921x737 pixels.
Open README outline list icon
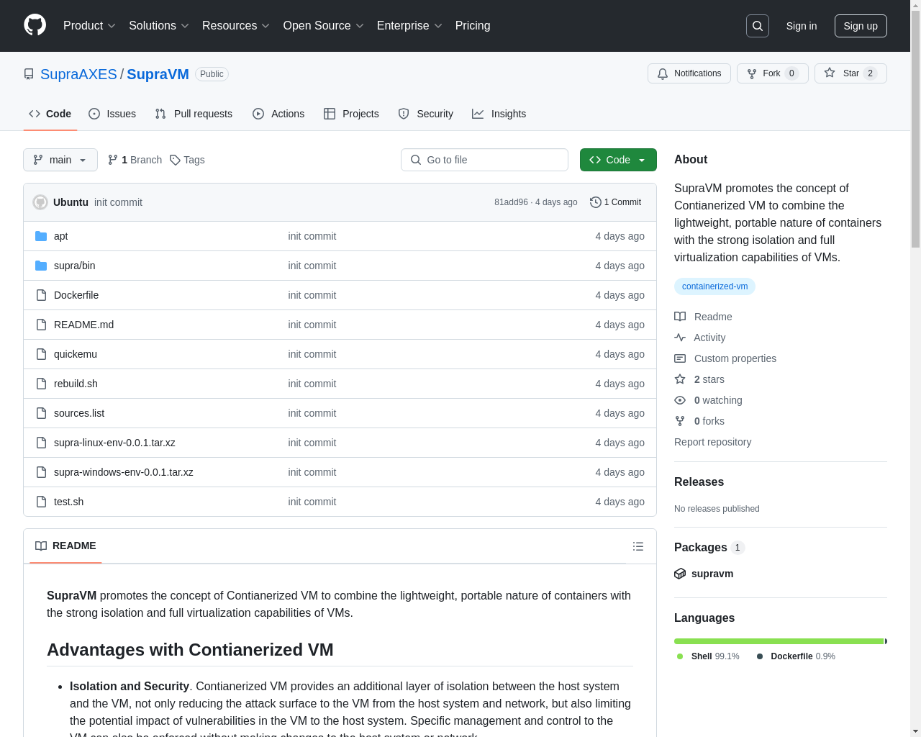coord(638,546)
